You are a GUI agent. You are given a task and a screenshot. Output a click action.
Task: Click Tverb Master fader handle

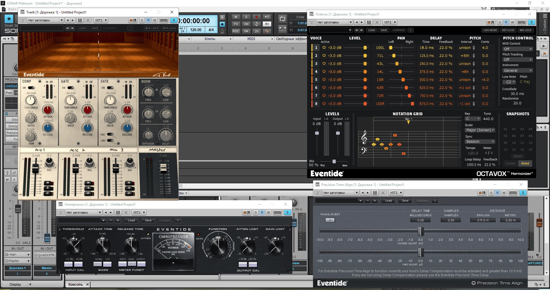click(x=163, y=168)
